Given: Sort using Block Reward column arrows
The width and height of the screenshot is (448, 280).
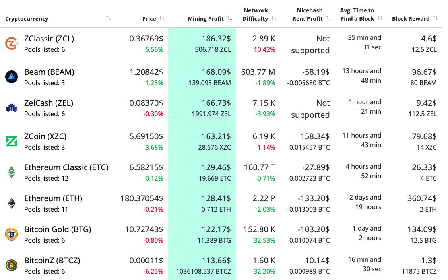Looking at the screenshot, I should tap(435, 18).
